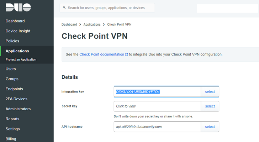Select Applications in the sidebar

(17, 51)
